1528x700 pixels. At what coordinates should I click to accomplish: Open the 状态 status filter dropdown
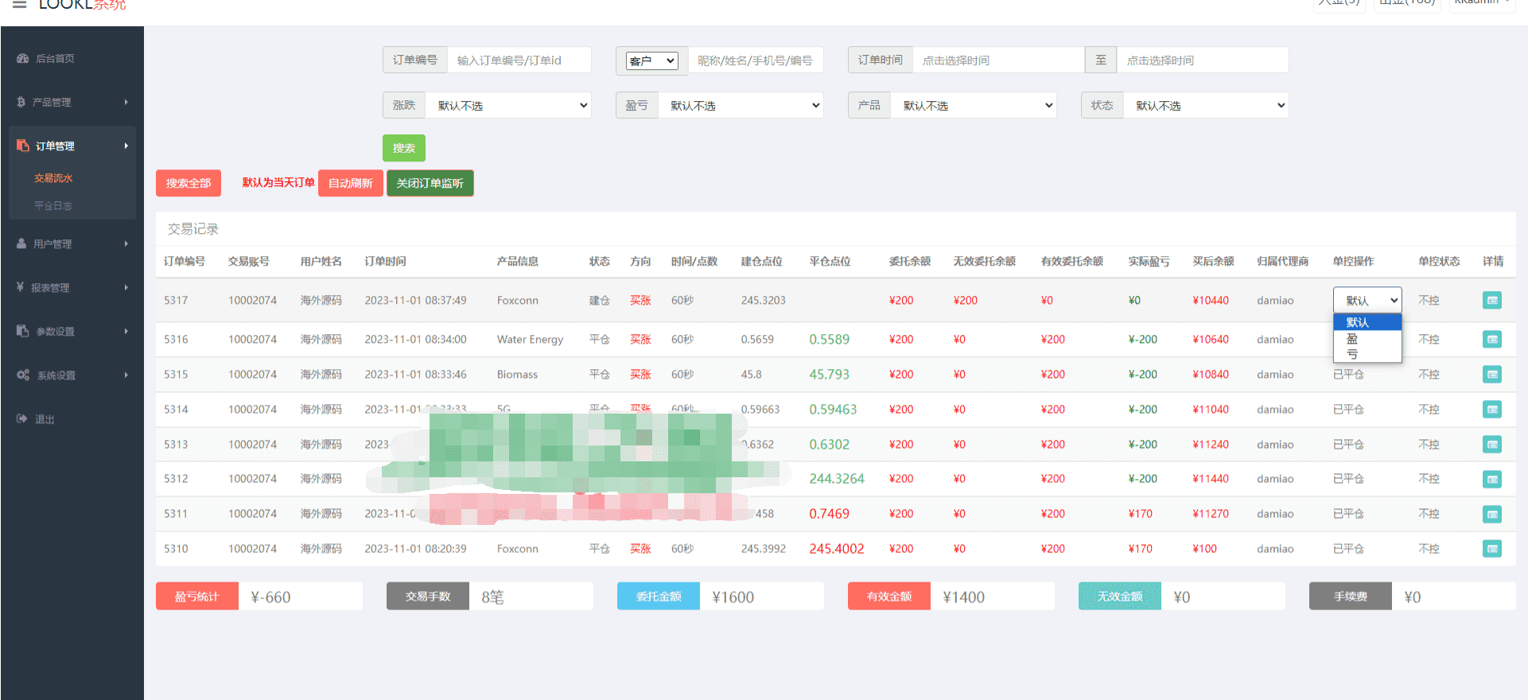[x=1206, y=106]
